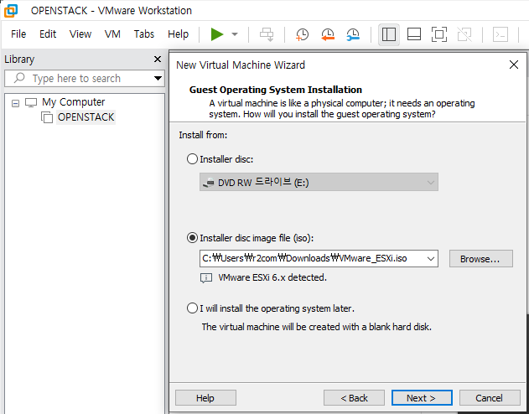This screenshot has height=414, width=529.
Task: Close the Library panel
Action: click(x=158, y=60)
